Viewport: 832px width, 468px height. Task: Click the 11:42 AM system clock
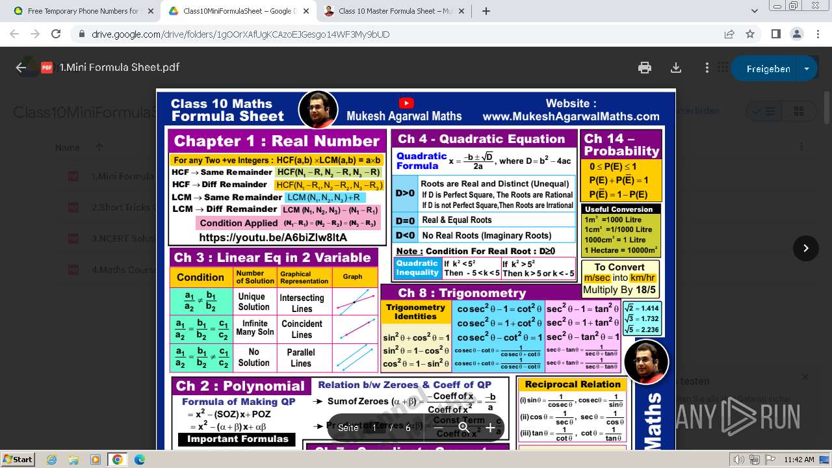click(x=799, y=460)
